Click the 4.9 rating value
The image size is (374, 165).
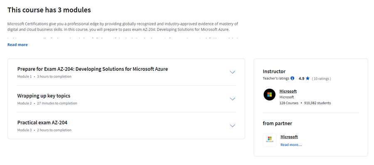click(x=302, y=78)
